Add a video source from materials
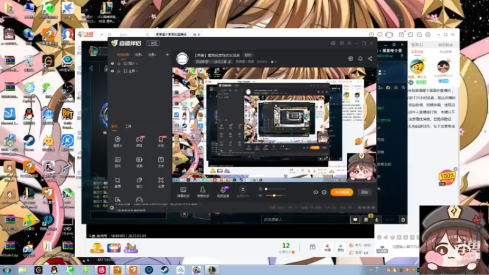Image resolution: width=489 pixels, height=275 pixels. tap(139, 162)
